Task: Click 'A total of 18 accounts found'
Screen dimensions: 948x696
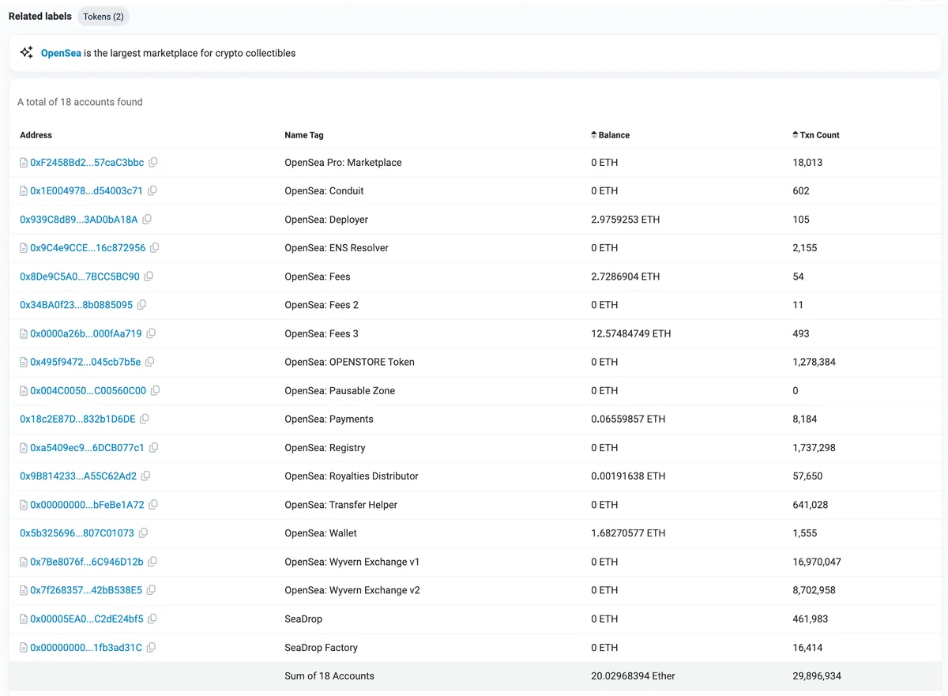Action: 80,102
